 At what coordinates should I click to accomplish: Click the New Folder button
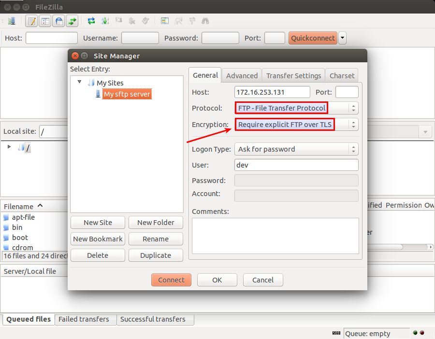tap(156, 223)
